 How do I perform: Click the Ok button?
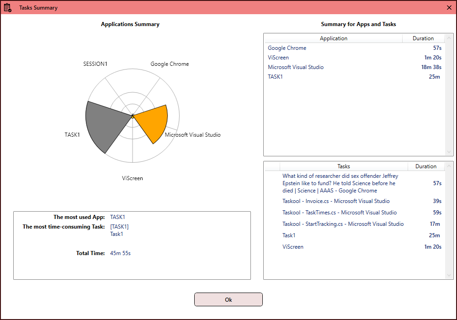point(228,299)
